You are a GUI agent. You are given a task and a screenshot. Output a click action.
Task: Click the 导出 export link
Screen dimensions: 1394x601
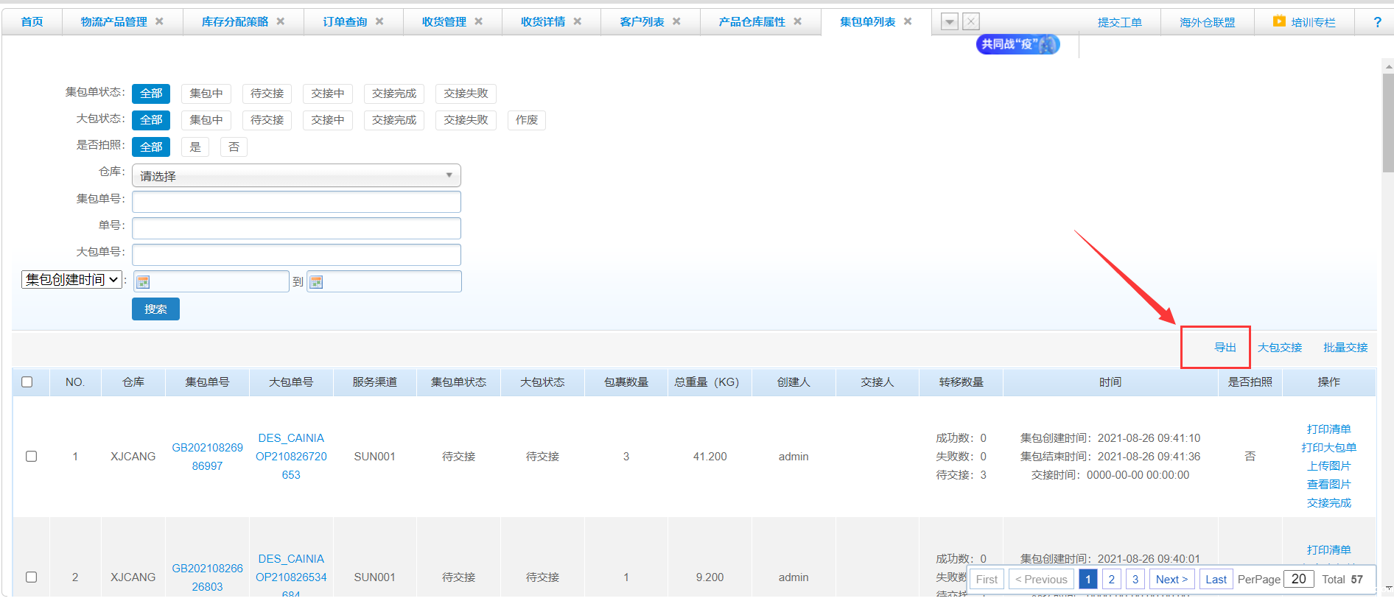click(x=1225, y=348)
